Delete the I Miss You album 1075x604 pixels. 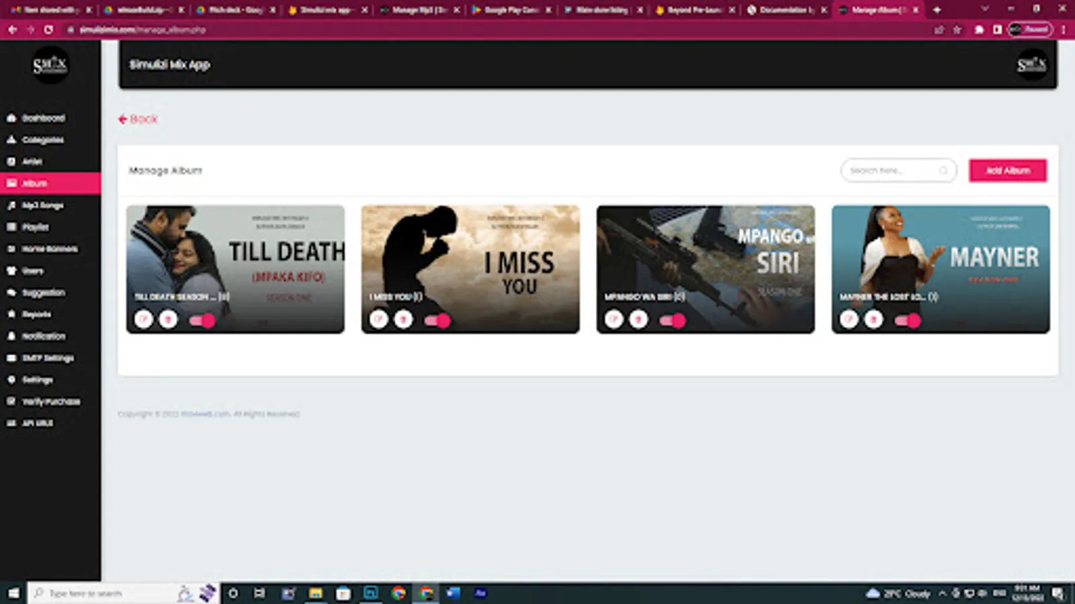point(403,319)
